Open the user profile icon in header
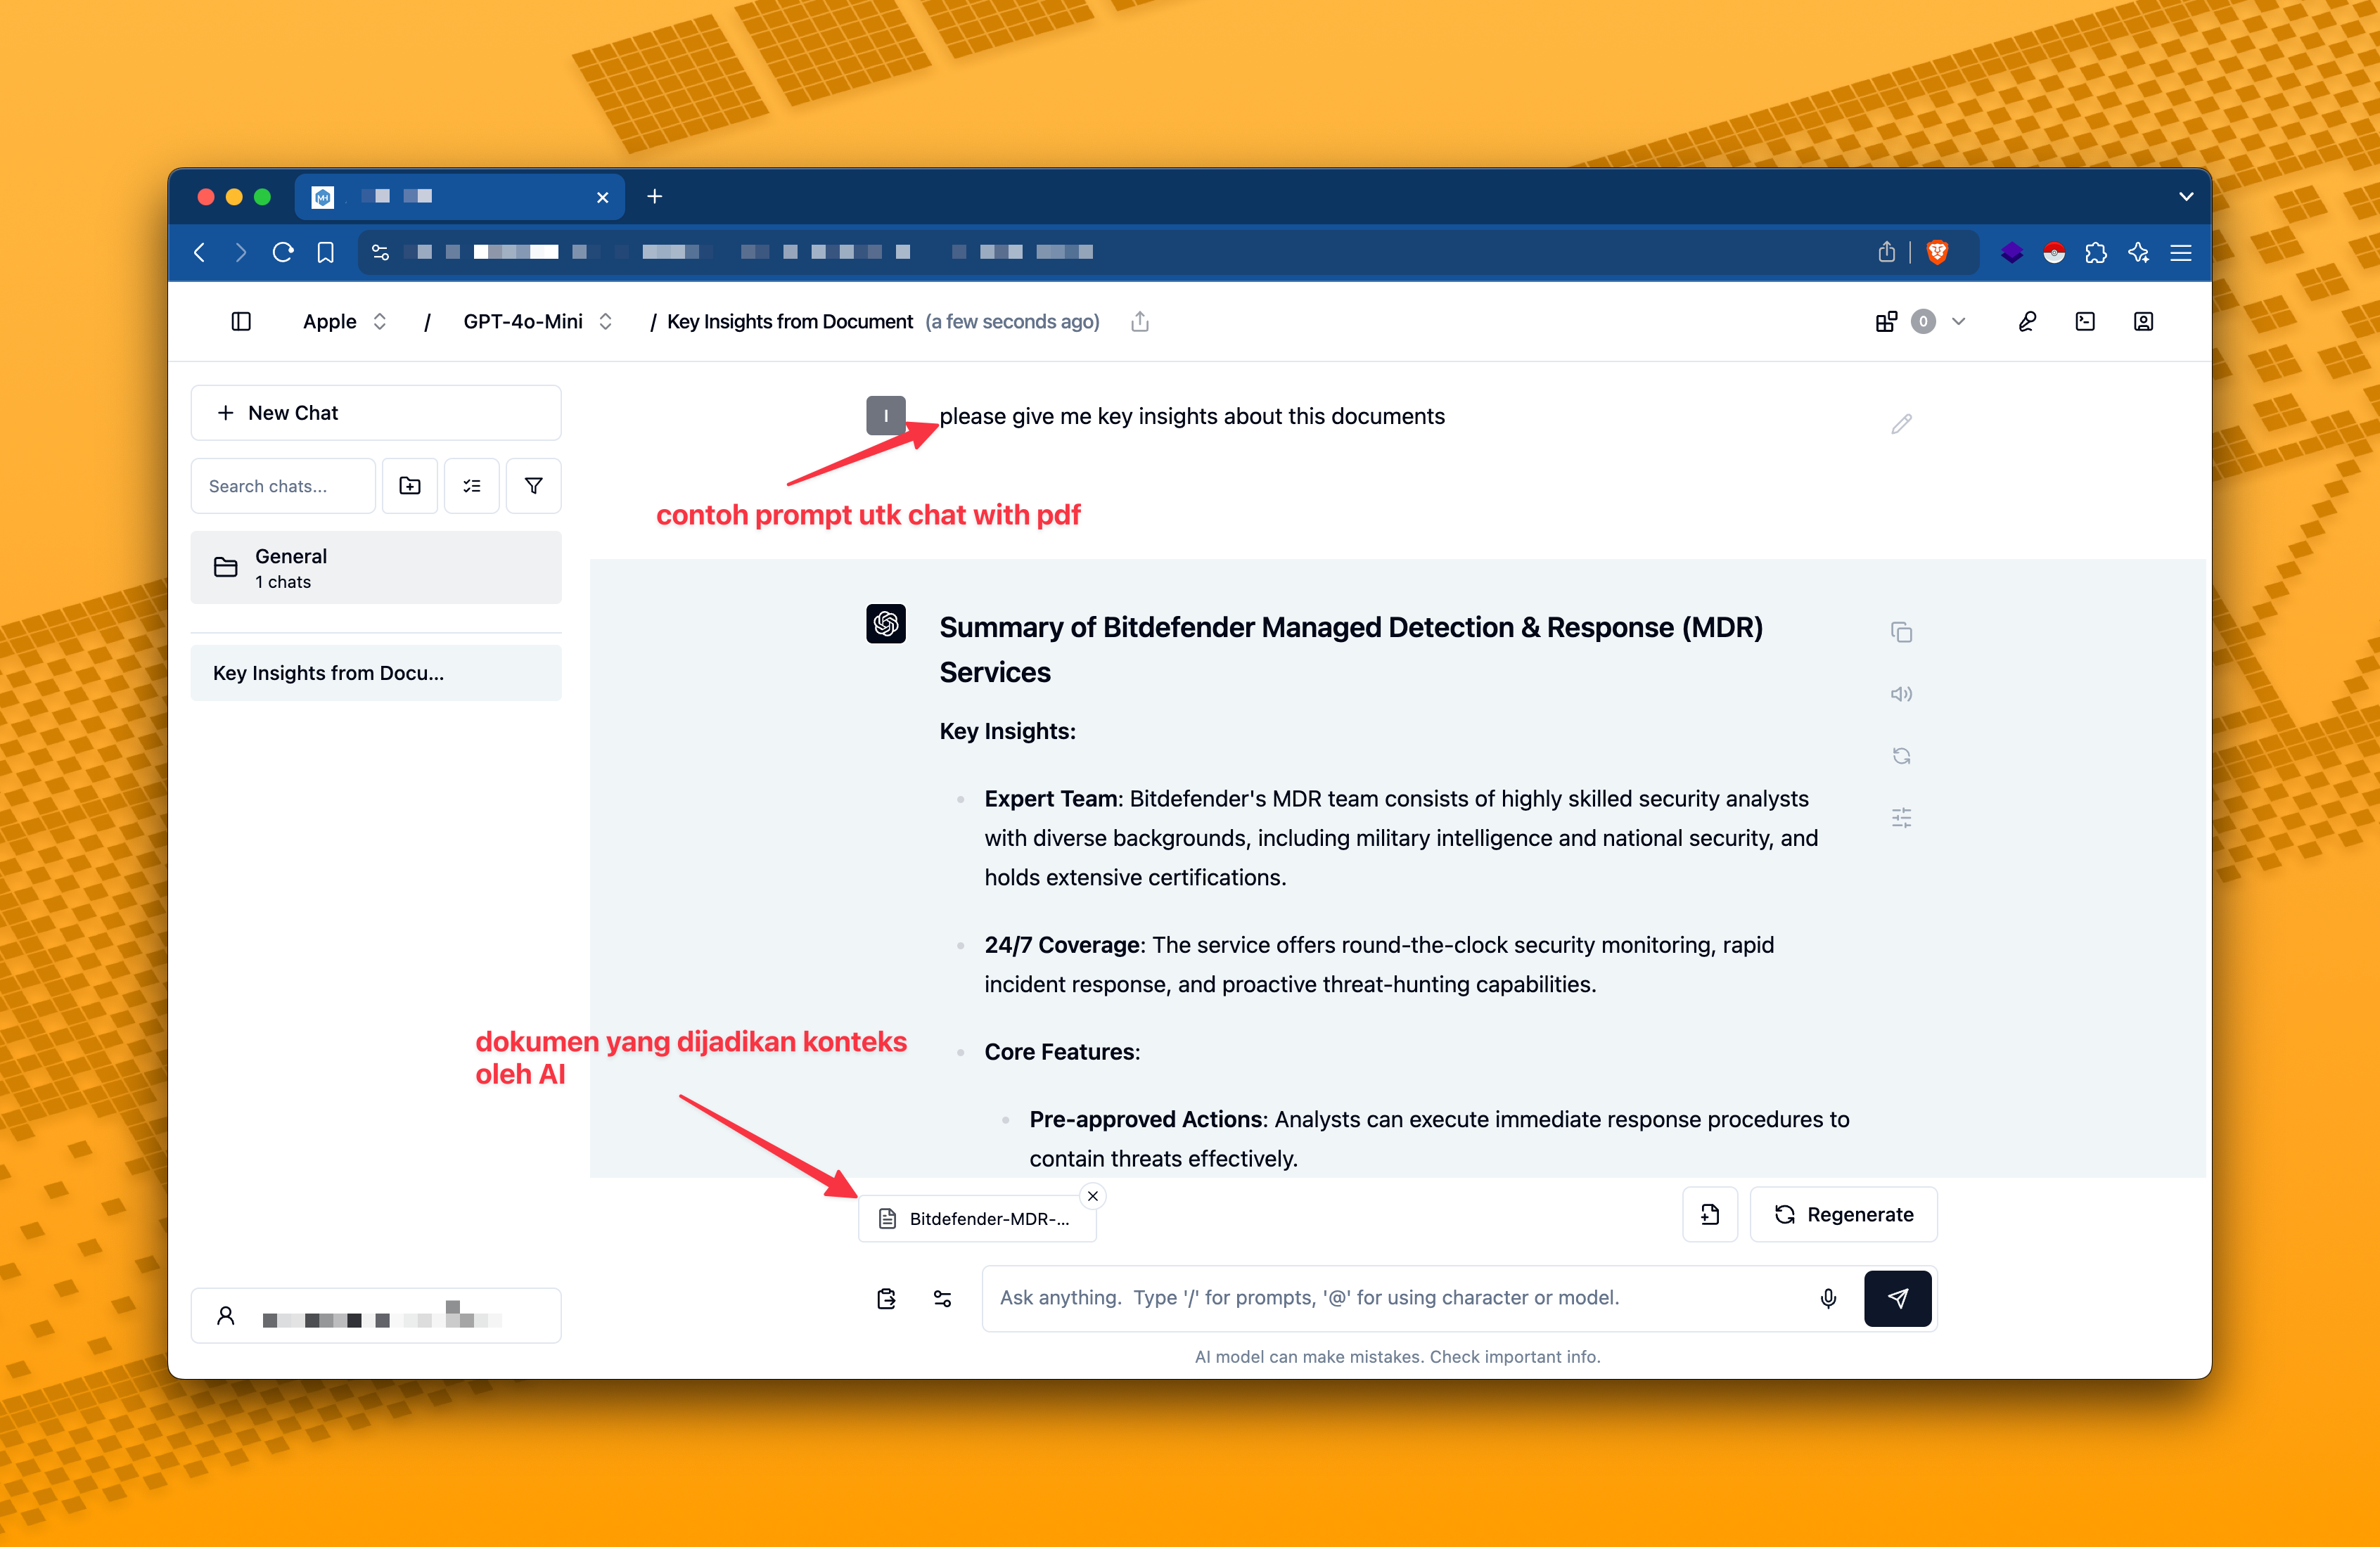This screenshot has height=1547, width=2380. pyautogui.click(x=2143, y=321)
